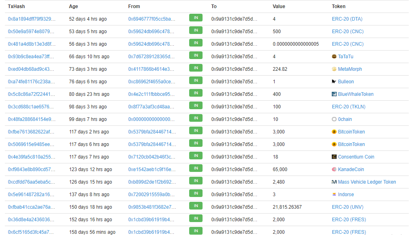Open the KanadeCoin token page
The image size is (414, 235).
(351, 169)
